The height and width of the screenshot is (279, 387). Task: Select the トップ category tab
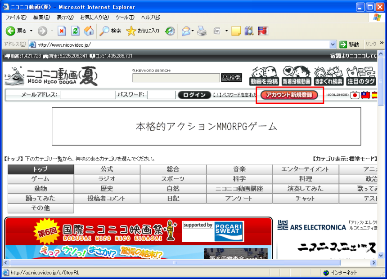pos(40,169)
